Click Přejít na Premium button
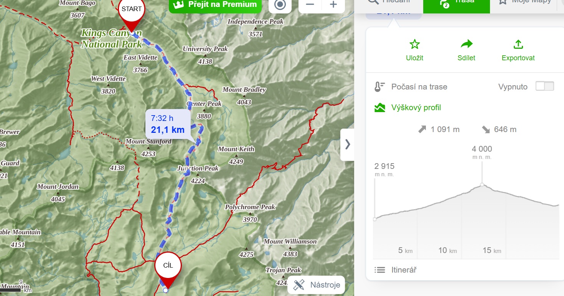The height and width of the screenshot is (296, 564). coord(215,5)
